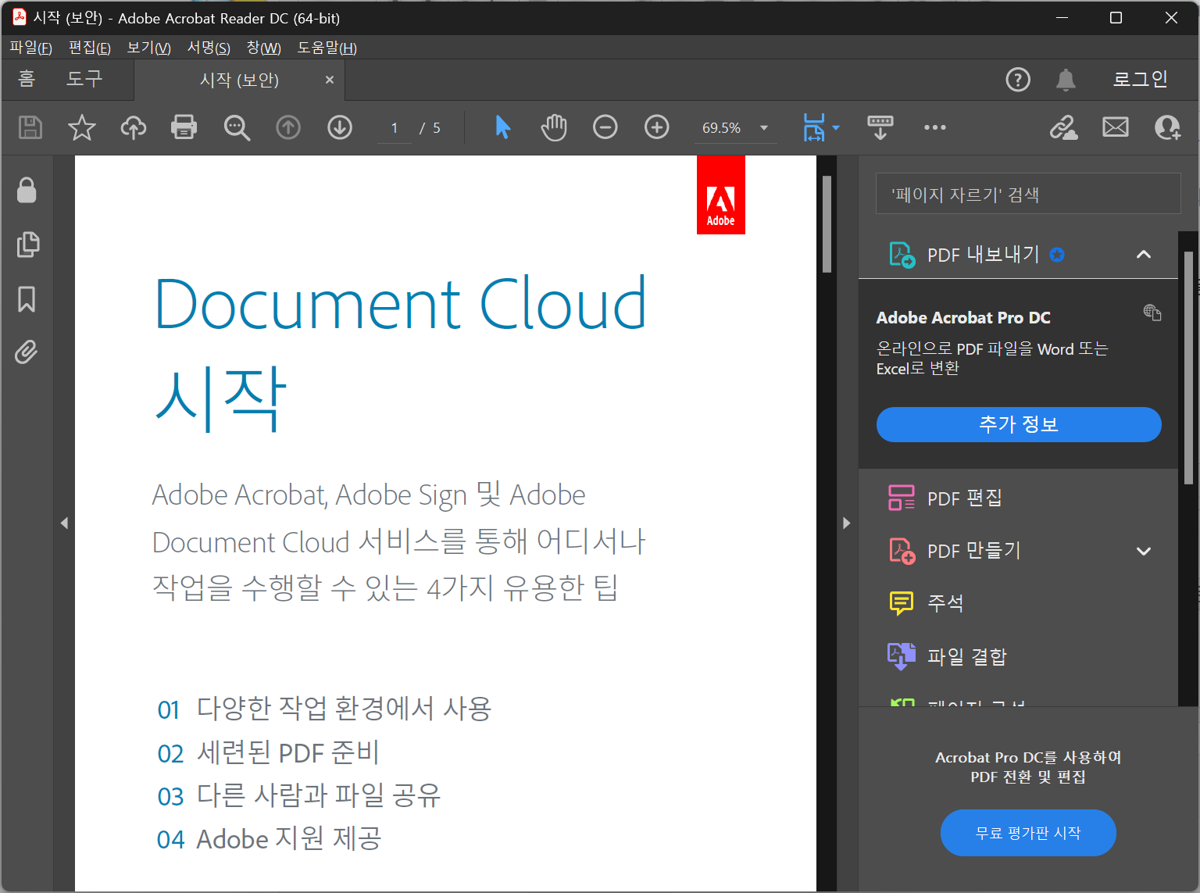Click the Save file floppy disk icon

click(x=30, y=127)
